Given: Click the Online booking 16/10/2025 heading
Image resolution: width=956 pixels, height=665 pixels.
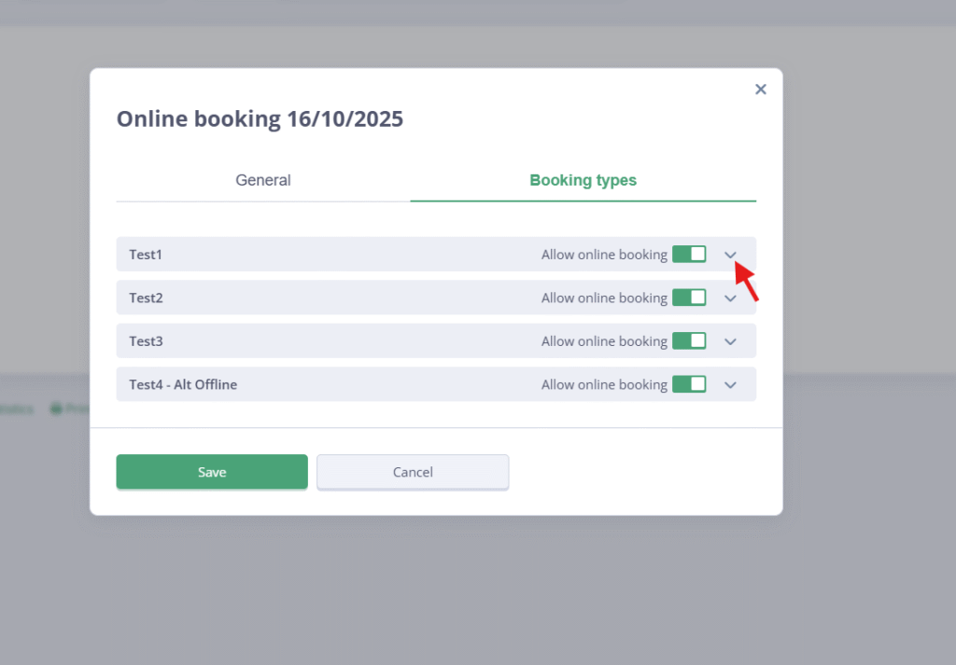Looking at the screenshot, I should pos(260,119).
